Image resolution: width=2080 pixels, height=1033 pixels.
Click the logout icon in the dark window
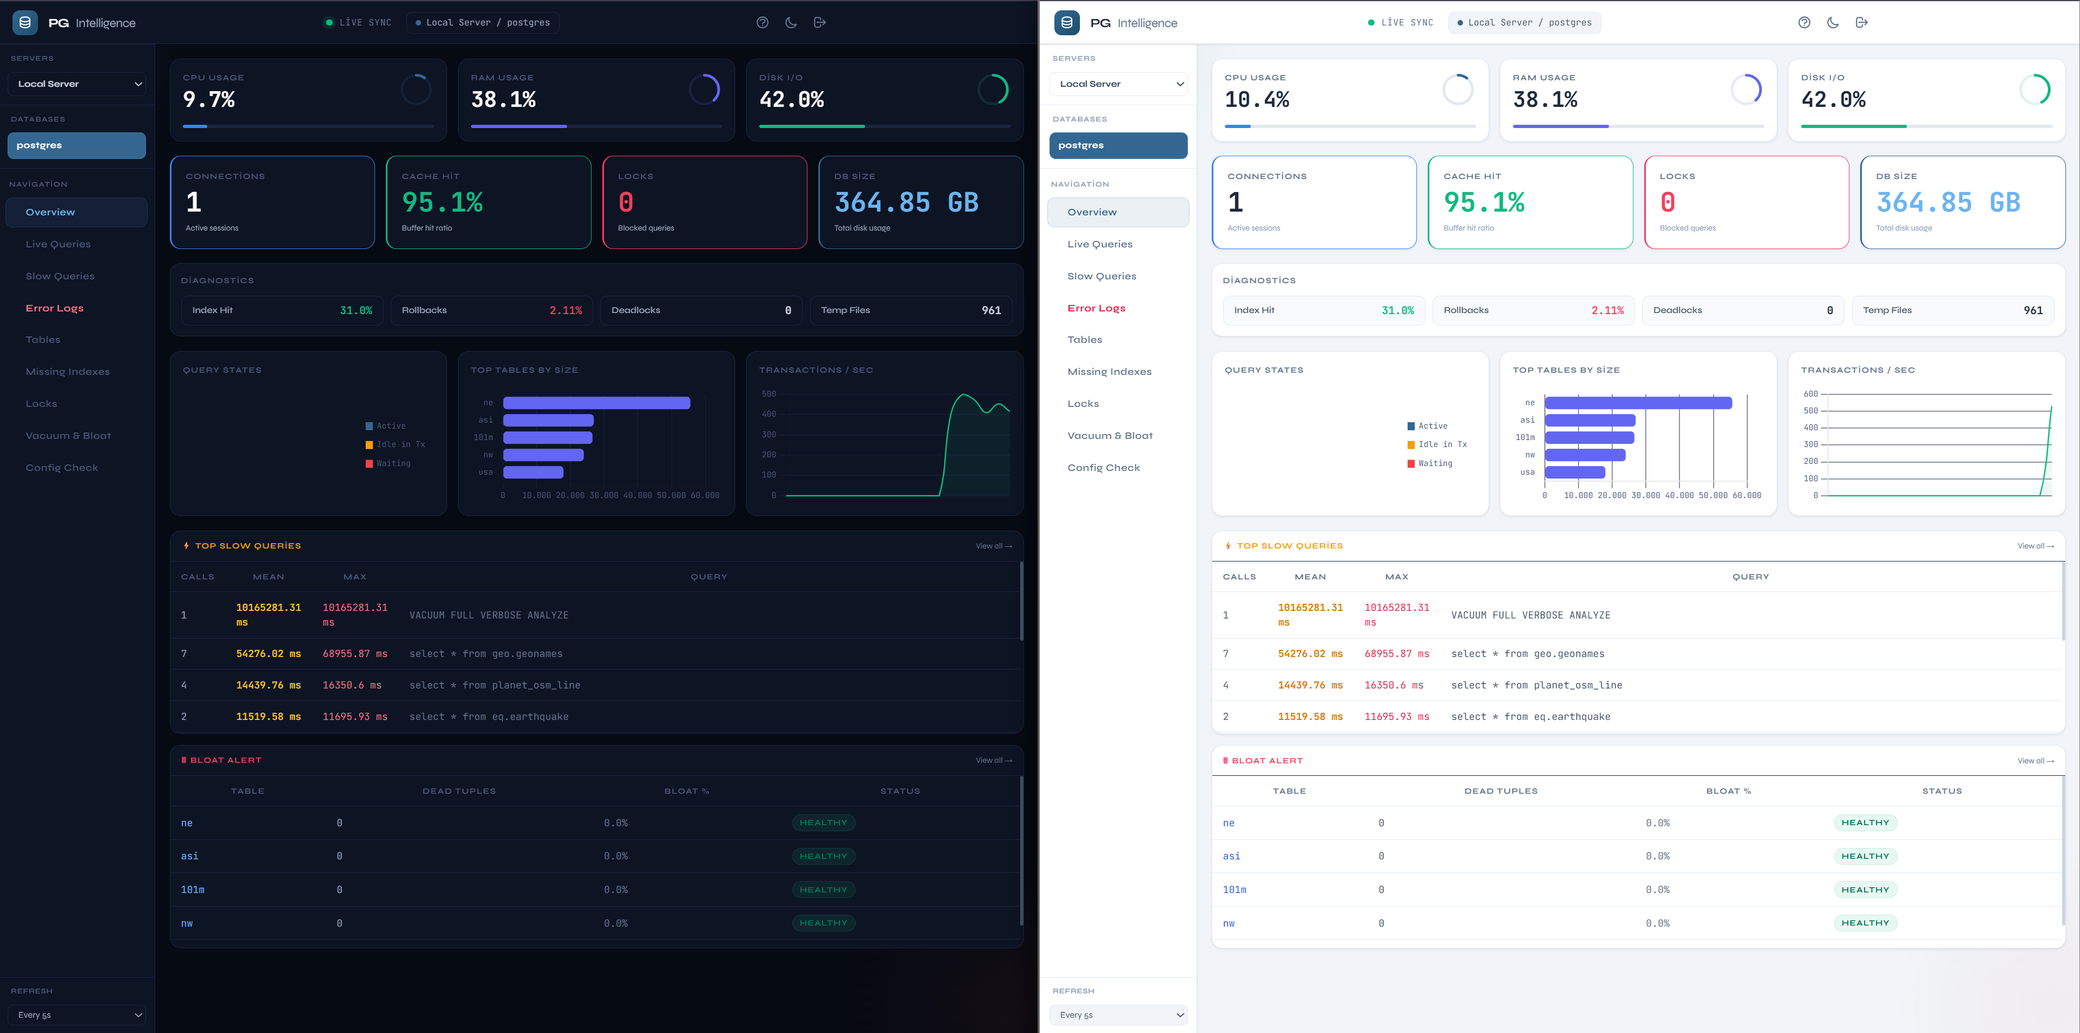[819, 23]
